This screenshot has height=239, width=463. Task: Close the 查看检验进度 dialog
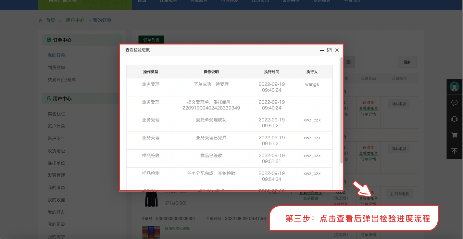point(337,50)
